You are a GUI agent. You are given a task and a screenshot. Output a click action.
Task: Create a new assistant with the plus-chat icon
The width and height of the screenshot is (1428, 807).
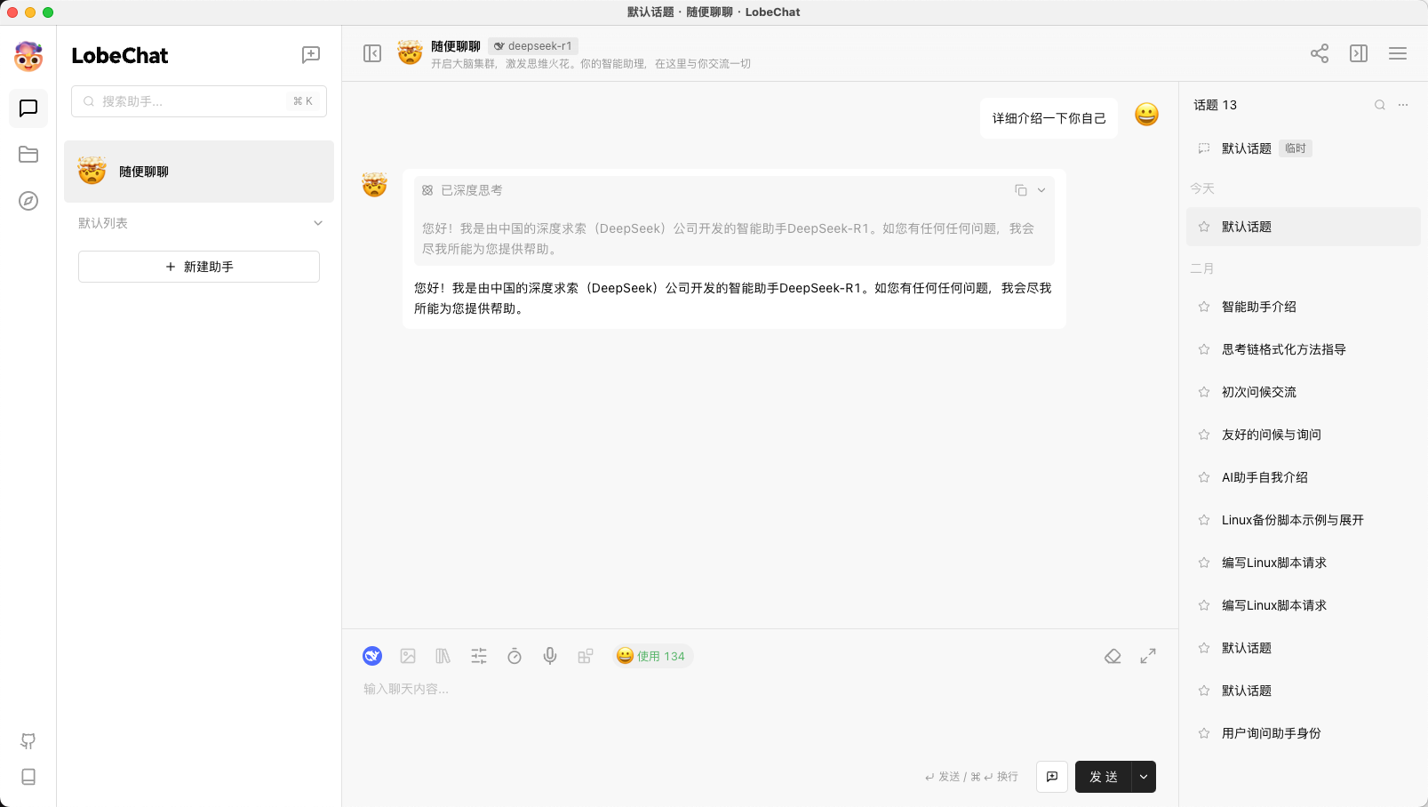coord(311,55)
